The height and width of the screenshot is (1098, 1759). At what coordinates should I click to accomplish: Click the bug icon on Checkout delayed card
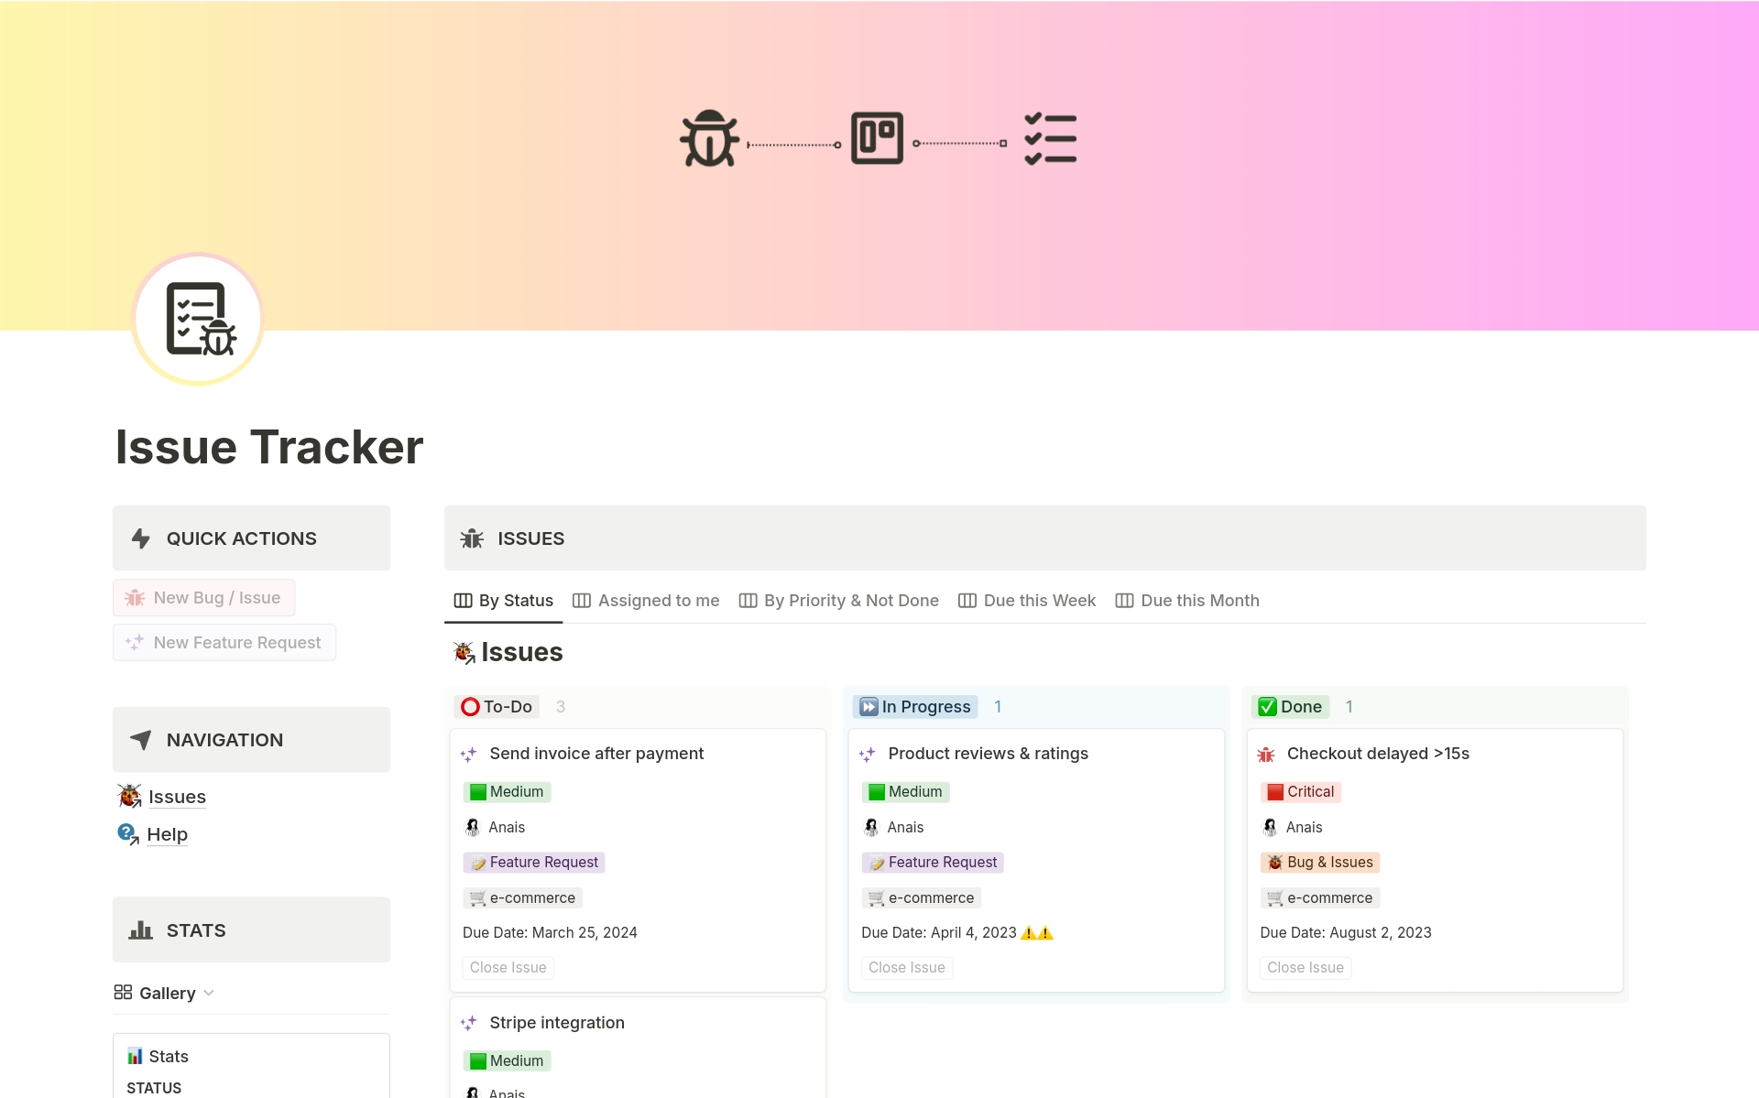pyautogui.click(x=1267, y=754)
